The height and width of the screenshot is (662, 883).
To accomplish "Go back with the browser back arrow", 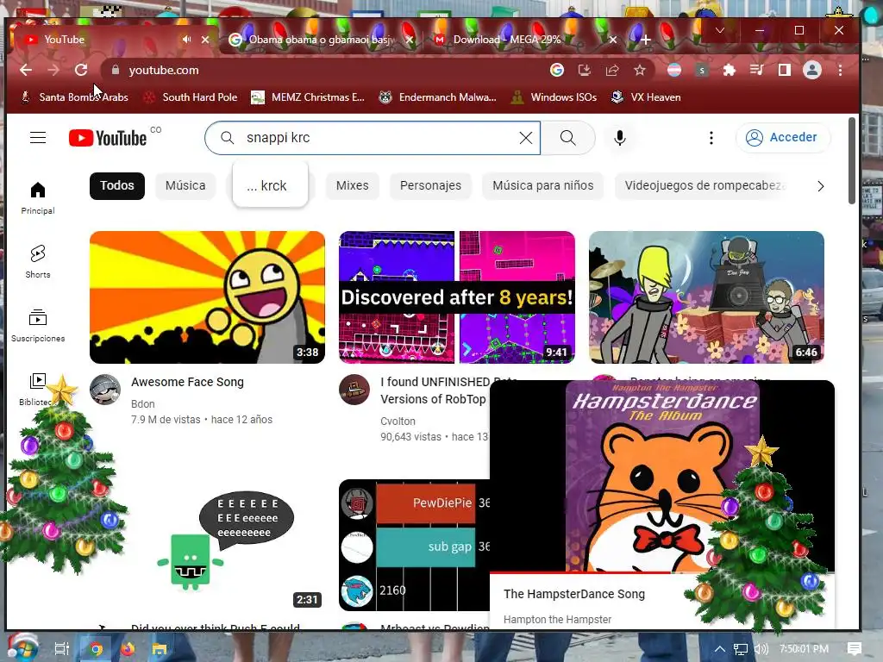I will (26, 70).
